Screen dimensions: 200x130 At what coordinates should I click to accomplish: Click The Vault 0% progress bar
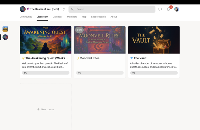(x=154, y=73)
